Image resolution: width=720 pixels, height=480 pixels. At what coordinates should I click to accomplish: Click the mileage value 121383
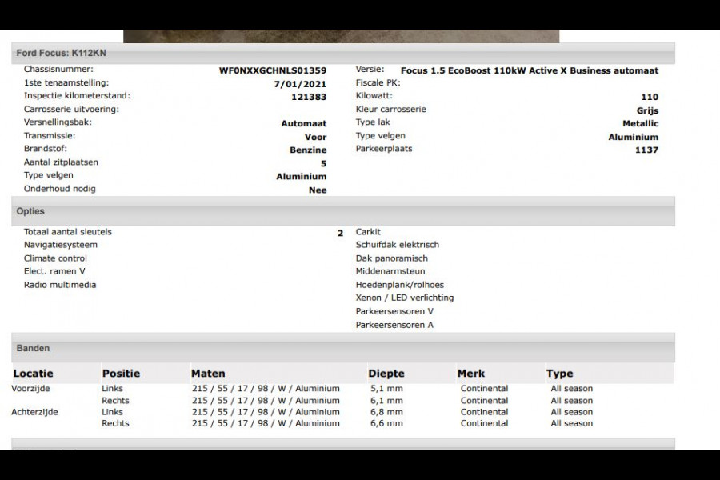tap(309, 97)
